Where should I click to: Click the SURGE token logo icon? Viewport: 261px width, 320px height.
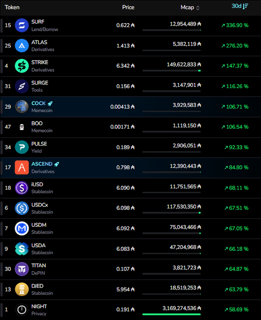pyautogui.click(x=22, y=86)
